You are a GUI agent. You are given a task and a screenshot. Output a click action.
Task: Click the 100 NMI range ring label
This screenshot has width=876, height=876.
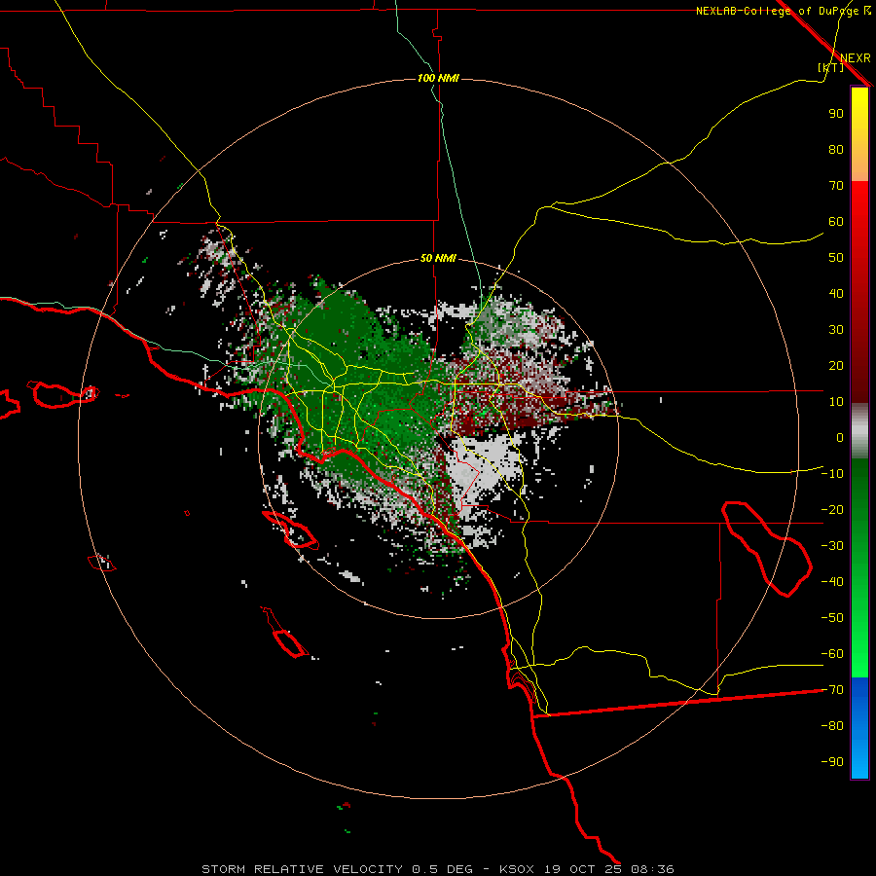pos(438,78)
